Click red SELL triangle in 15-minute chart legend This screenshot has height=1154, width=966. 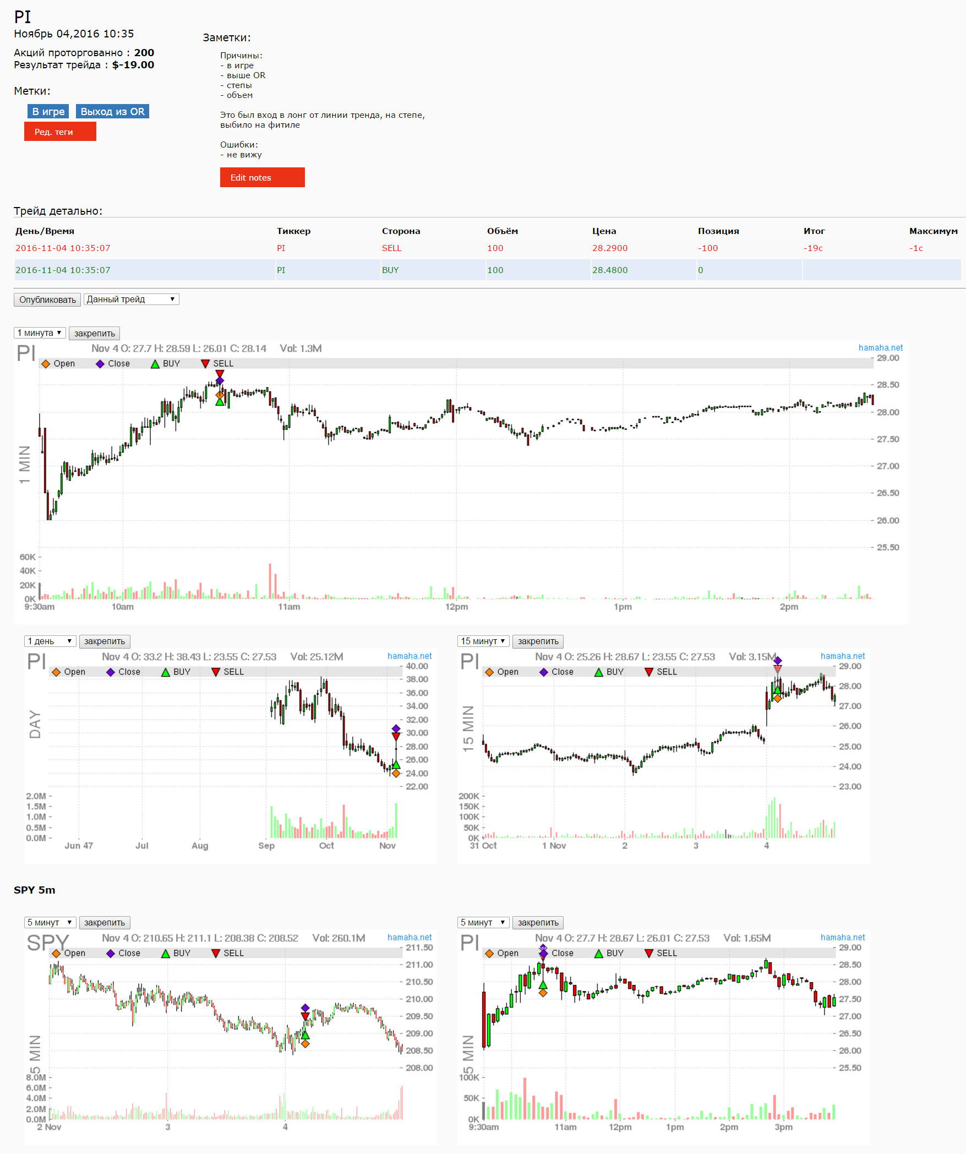649,672
